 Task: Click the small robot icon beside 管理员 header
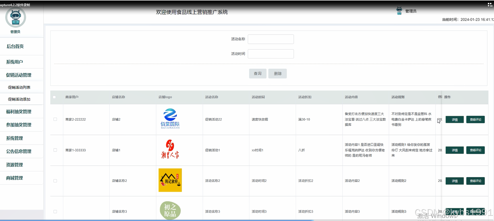pyautogui.click(x=399, y=11)
